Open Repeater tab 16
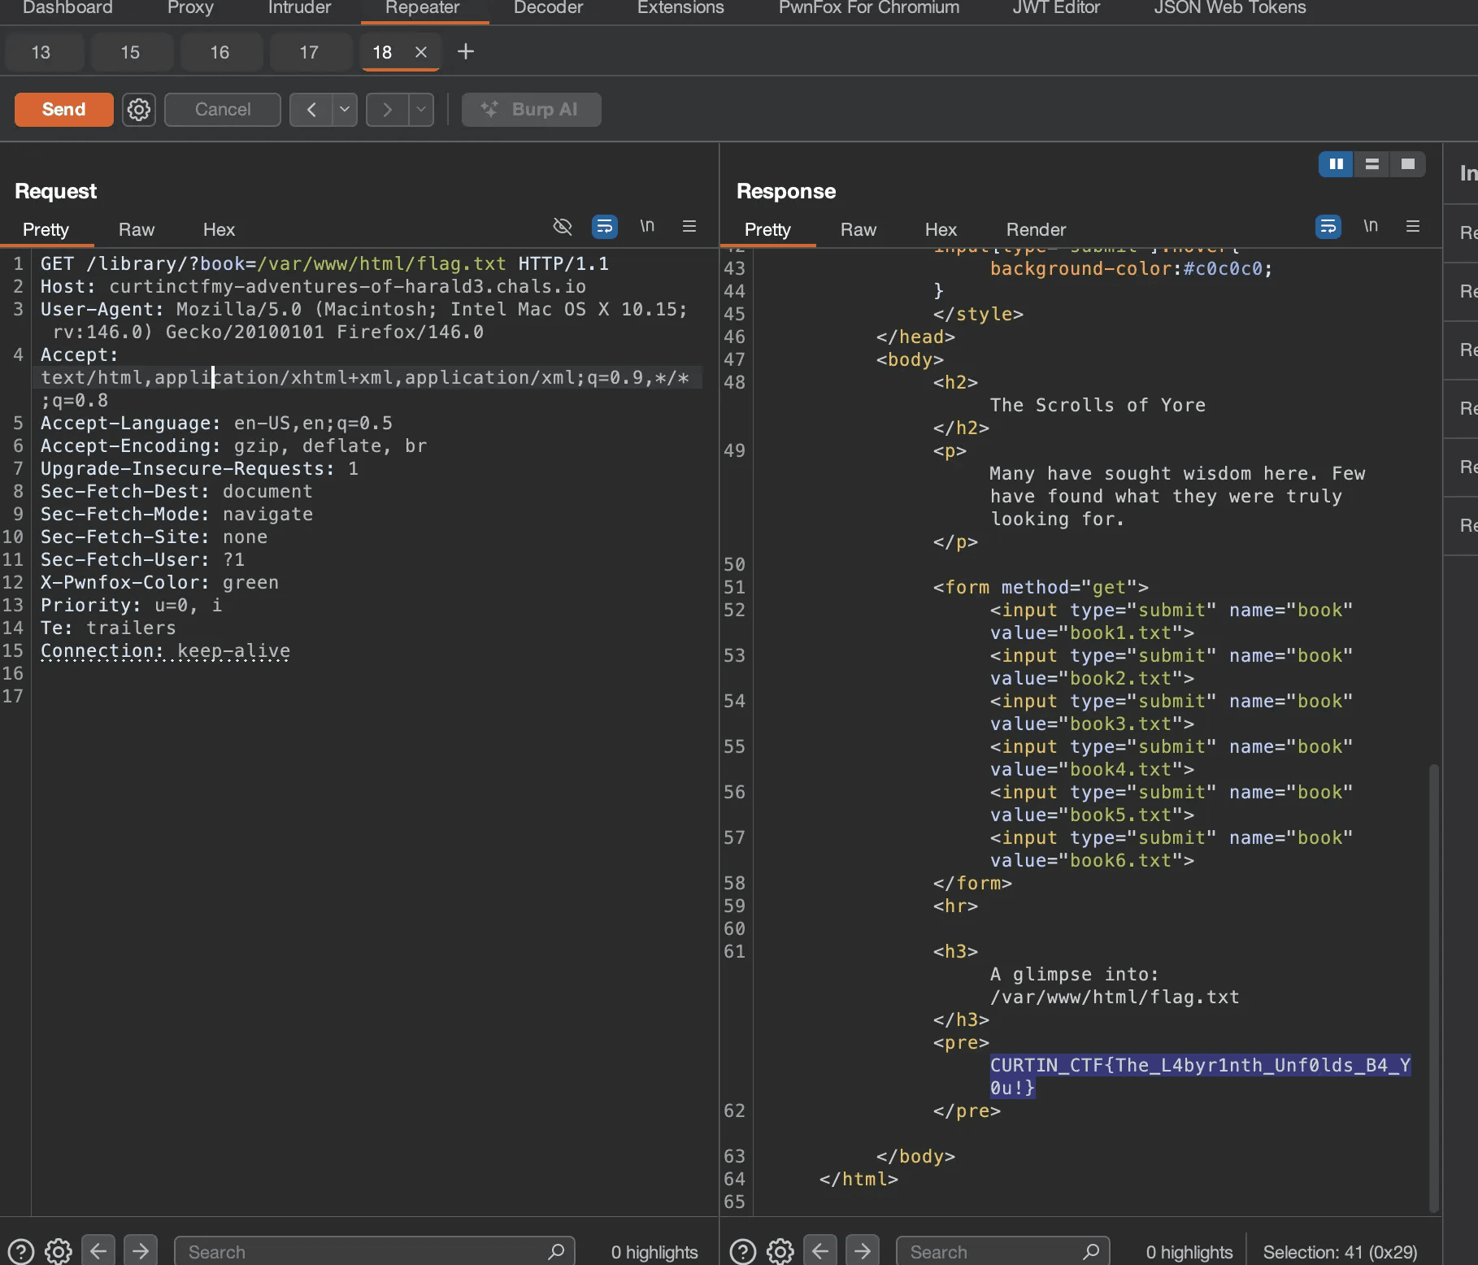This screenshot has height=1265, width=1478. [x=219, y=52]
